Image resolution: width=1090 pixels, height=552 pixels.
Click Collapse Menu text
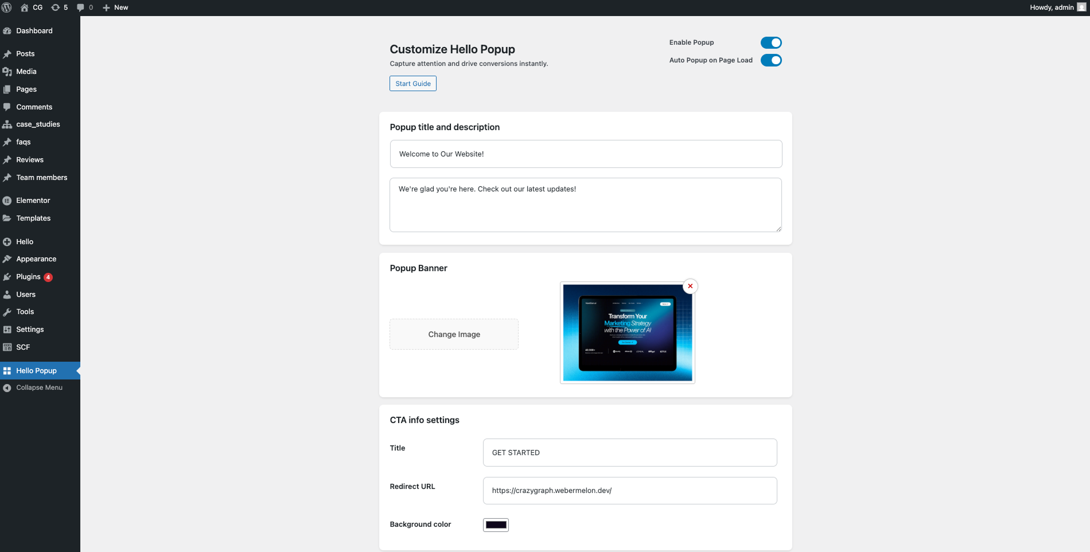coord(40,388)
